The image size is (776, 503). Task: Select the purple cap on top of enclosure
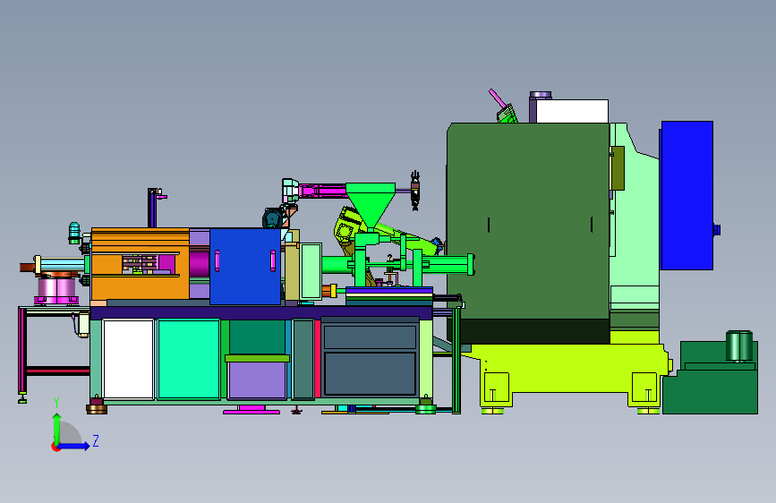click(x=540, y=95)
